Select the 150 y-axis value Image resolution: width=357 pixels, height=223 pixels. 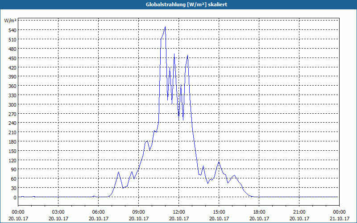click(x=12, y=151)
